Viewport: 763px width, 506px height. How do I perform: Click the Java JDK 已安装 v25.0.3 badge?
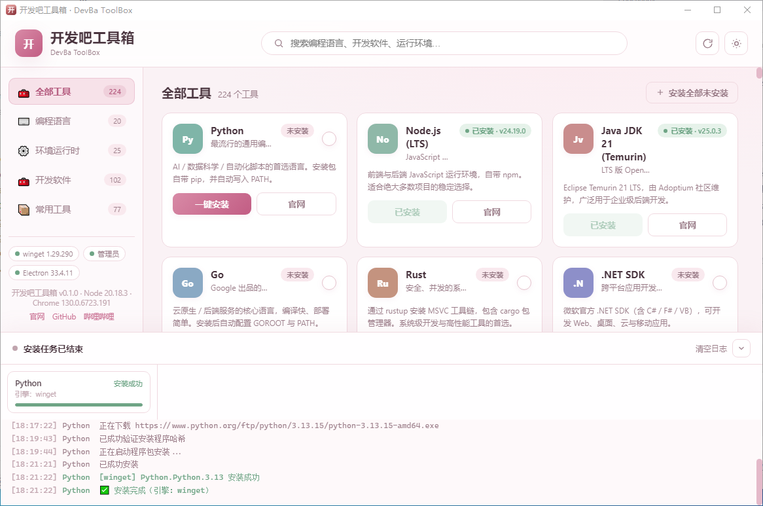692,131
